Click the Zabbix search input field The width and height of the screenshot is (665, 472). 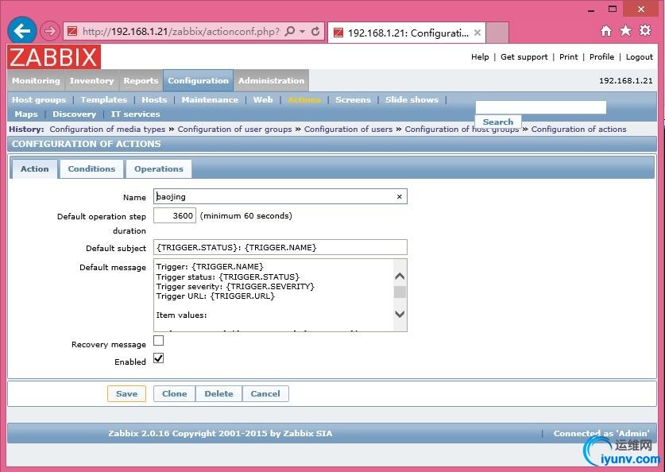[x=541, y=107]
